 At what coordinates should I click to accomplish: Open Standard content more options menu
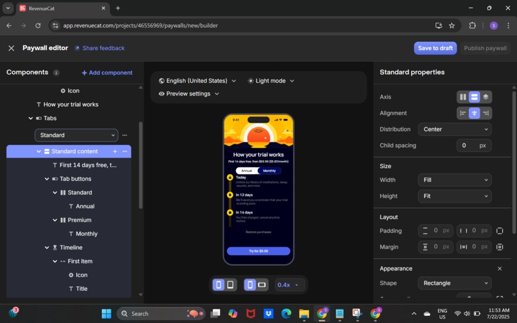point(124,151)
